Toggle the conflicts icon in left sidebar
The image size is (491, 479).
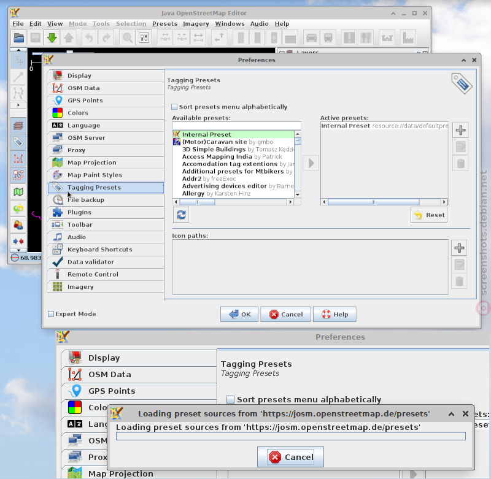point(18,241)
